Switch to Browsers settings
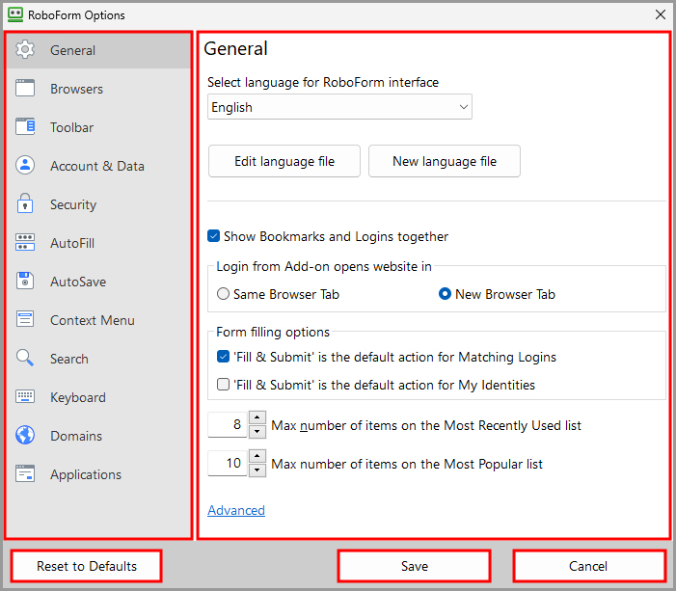676x591 pixels. click(x=98, y=89)
